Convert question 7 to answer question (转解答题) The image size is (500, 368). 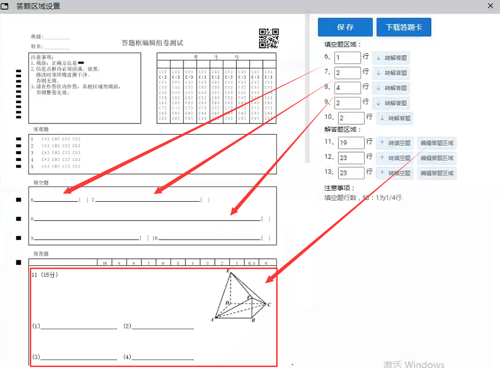click(x=391, y=73)
